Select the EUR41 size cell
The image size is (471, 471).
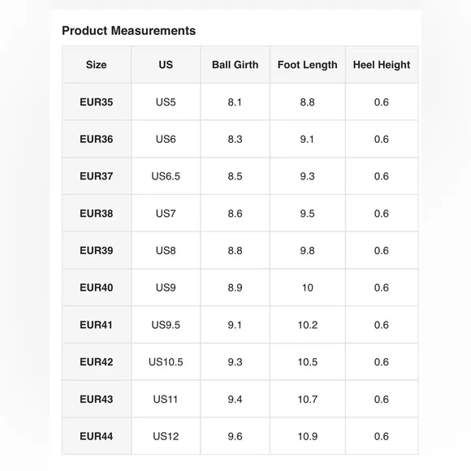point(97,325)
